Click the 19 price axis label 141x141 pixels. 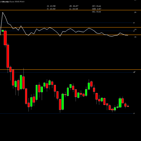135,30
